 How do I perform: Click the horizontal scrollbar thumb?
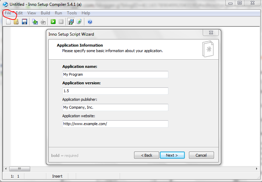[x=20, y=169]
